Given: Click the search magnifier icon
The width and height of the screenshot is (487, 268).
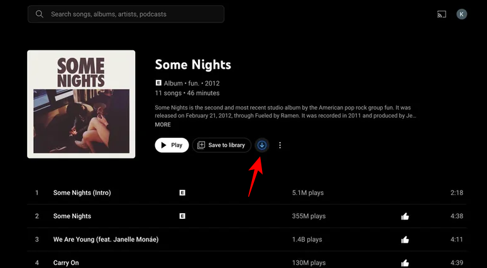Looking at the screenshot, I should [40, 14].
